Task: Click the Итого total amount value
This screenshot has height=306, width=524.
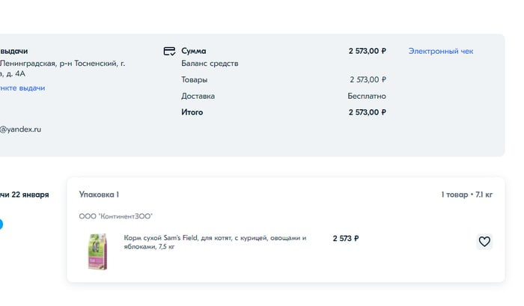Action: tap(367, 112)
